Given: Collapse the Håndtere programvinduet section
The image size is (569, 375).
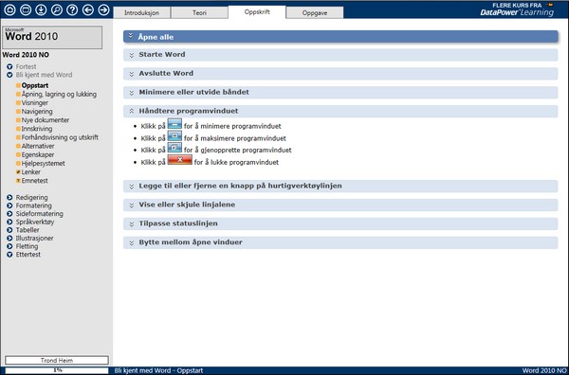Looking at the screenshot, I should coord(340,111).
